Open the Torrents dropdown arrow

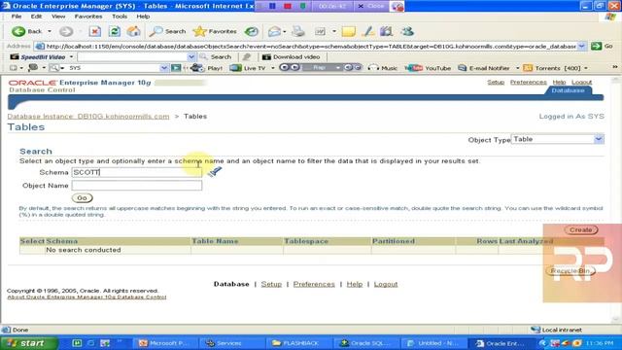[586, 68]
